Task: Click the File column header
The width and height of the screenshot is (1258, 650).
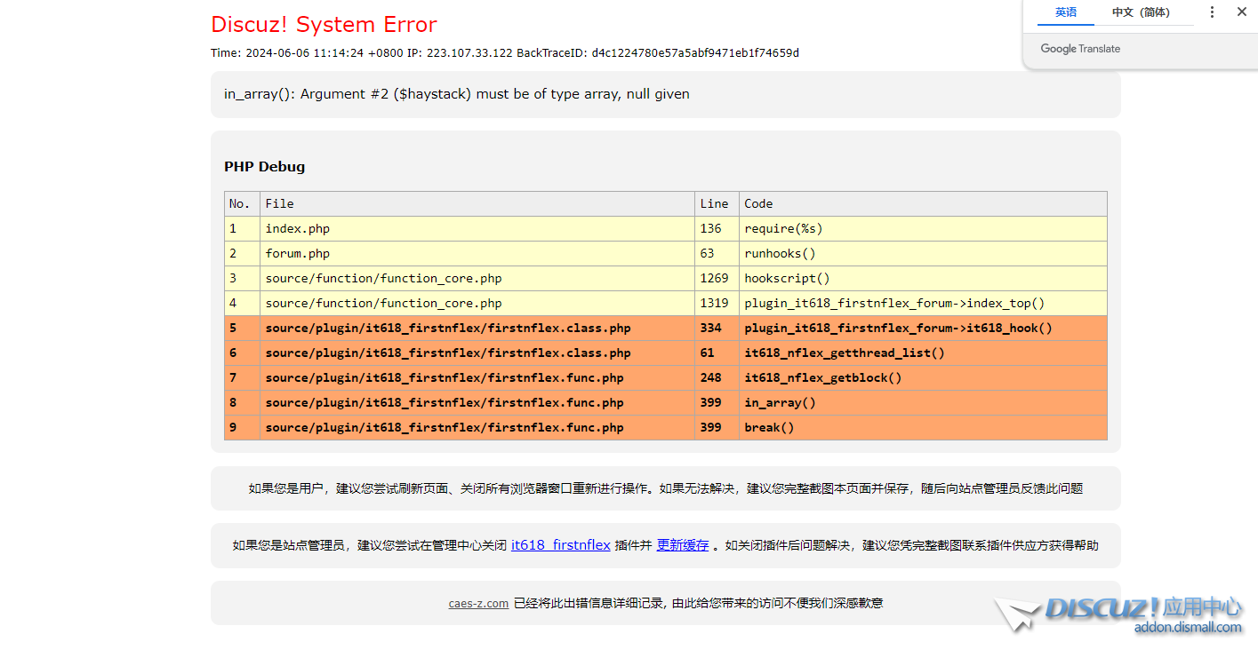Action: coord(279,203)
